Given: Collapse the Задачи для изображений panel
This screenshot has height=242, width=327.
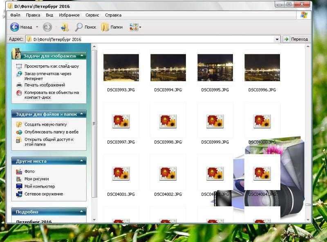Looking at the screenshot, I should [x=82, y=56].
